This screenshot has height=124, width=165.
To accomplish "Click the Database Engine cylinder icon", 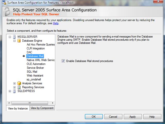I will coord(19,41).
